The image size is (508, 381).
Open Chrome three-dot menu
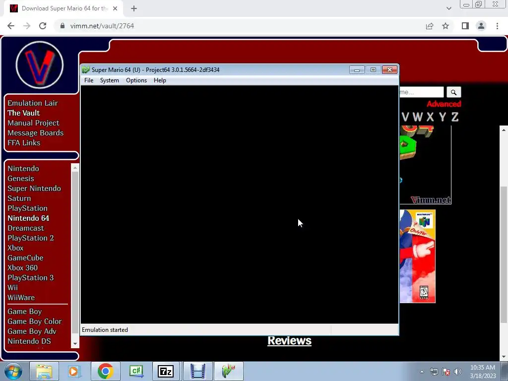coord(497,26)
